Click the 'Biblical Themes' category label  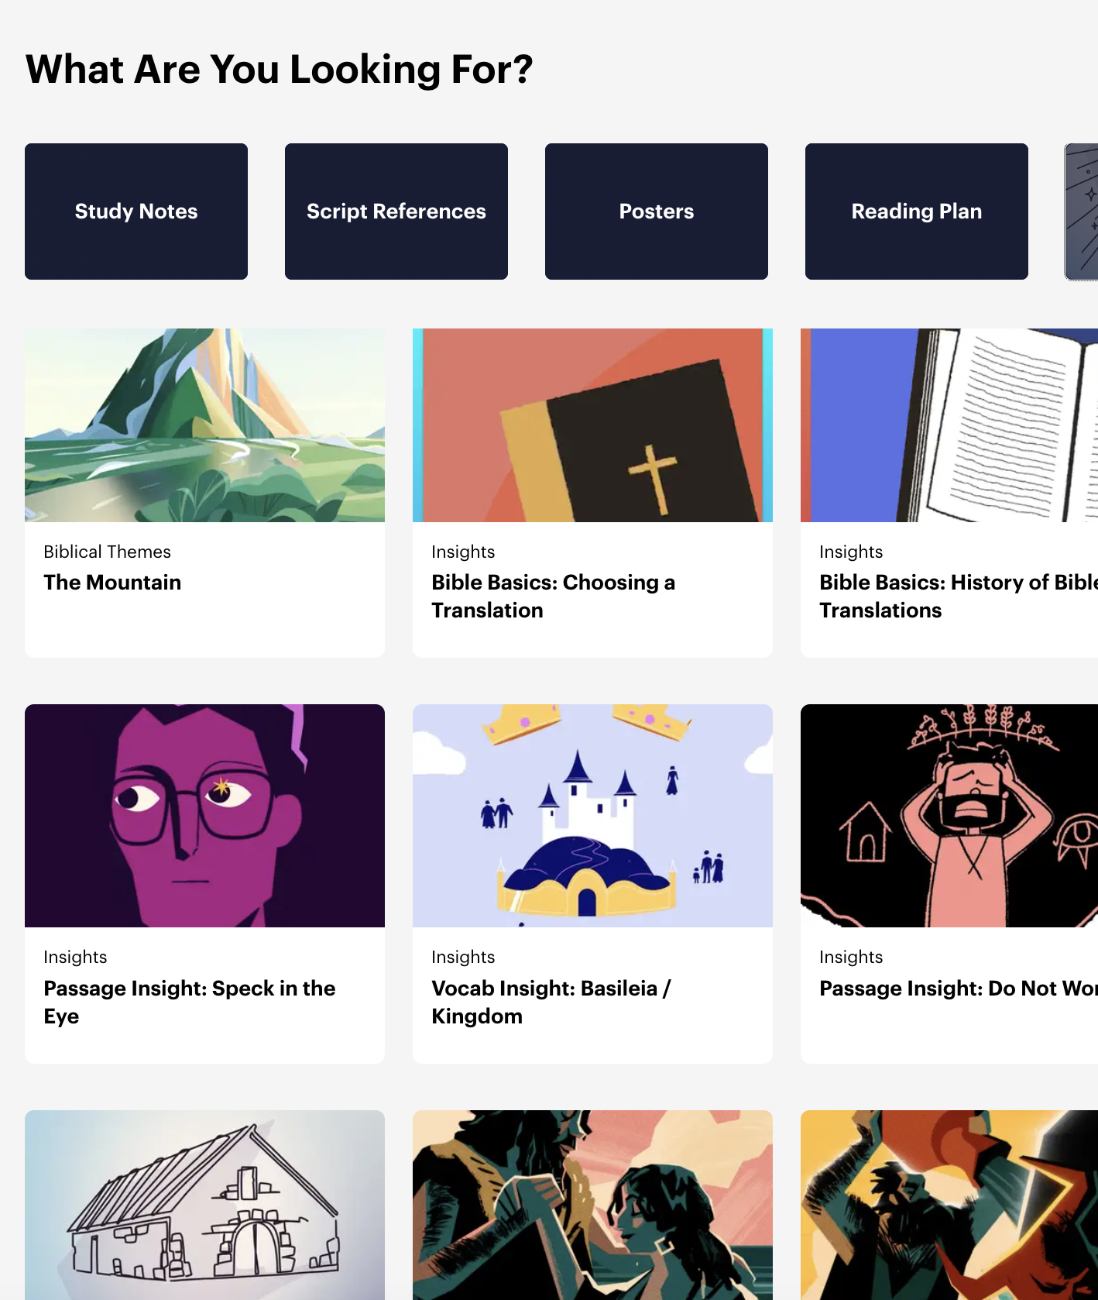pyautogui.click(x=107, y=552)
